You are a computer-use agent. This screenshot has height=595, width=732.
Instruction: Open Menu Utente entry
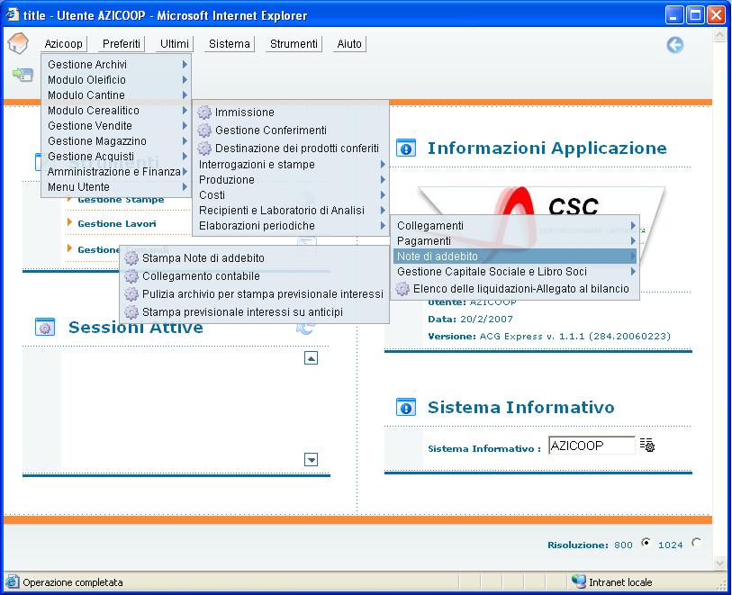pos(116,187)
